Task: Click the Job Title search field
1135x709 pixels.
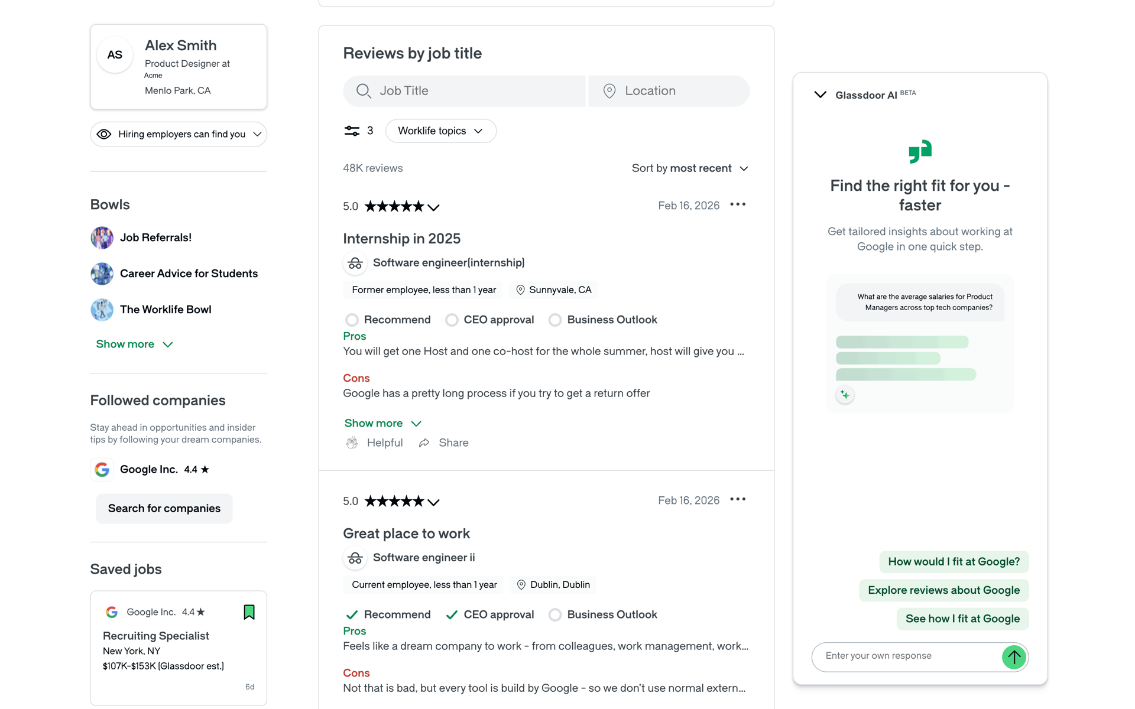Action: click(464, 91)
